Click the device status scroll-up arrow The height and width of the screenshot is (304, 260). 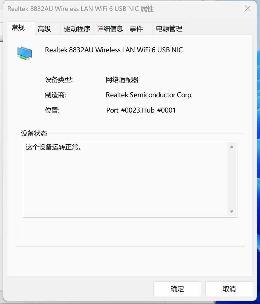click(232, 147)
